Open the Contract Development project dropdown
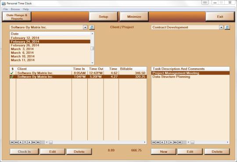Image resolution: width=237 pixels, height=162 pixels. [221, 27]
